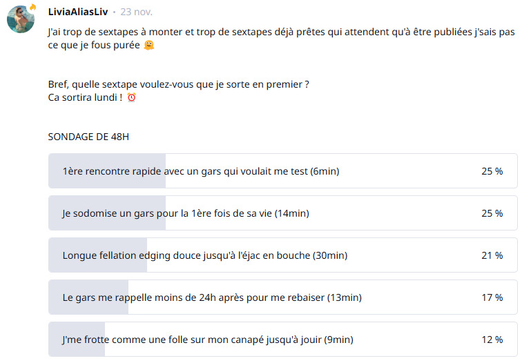Click the hugging face emoji
This screenshot has height=363, width=522.
click(x=148, y=45)
